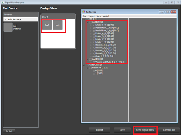The height and width of the screenshot is (135, 182).
Task: Expand the Limiter_5_0_0 tree node
Action: pos(91,25)
